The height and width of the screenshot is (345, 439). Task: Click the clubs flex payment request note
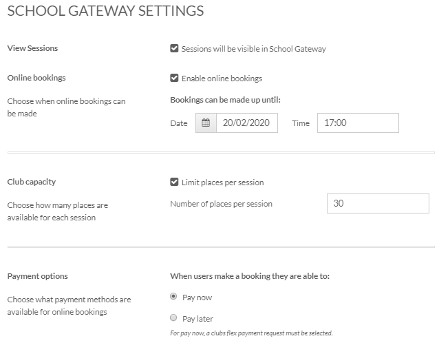click(251, 333)
